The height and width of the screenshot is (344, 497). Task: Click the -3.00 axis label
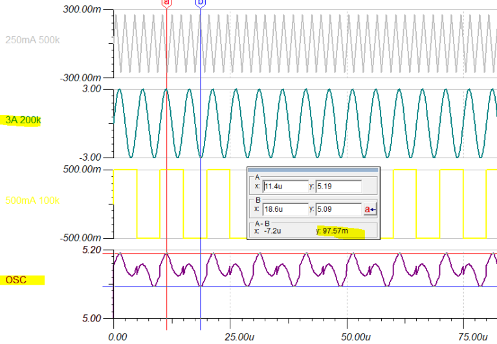click(90, 157)
